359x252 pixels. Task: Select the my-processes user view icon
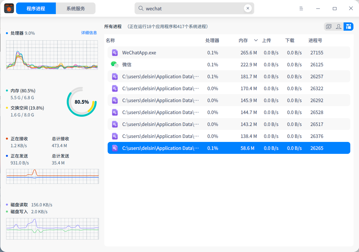[338, 27]
